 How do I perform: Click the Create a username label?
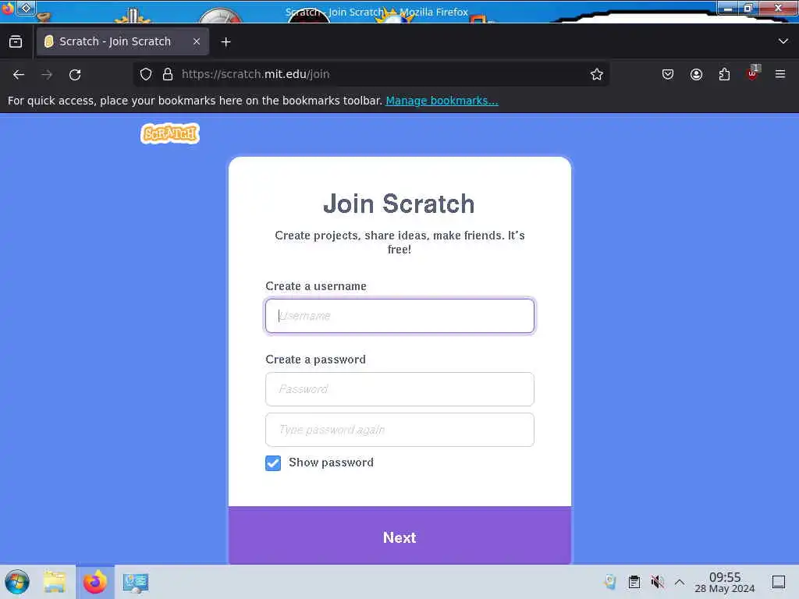pos(316,286)
